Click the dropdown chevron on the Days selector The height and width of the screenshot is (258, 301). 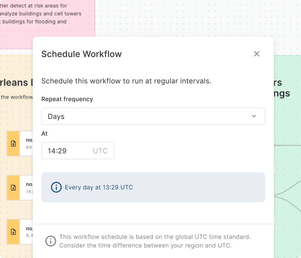click(x=254, y=116)
